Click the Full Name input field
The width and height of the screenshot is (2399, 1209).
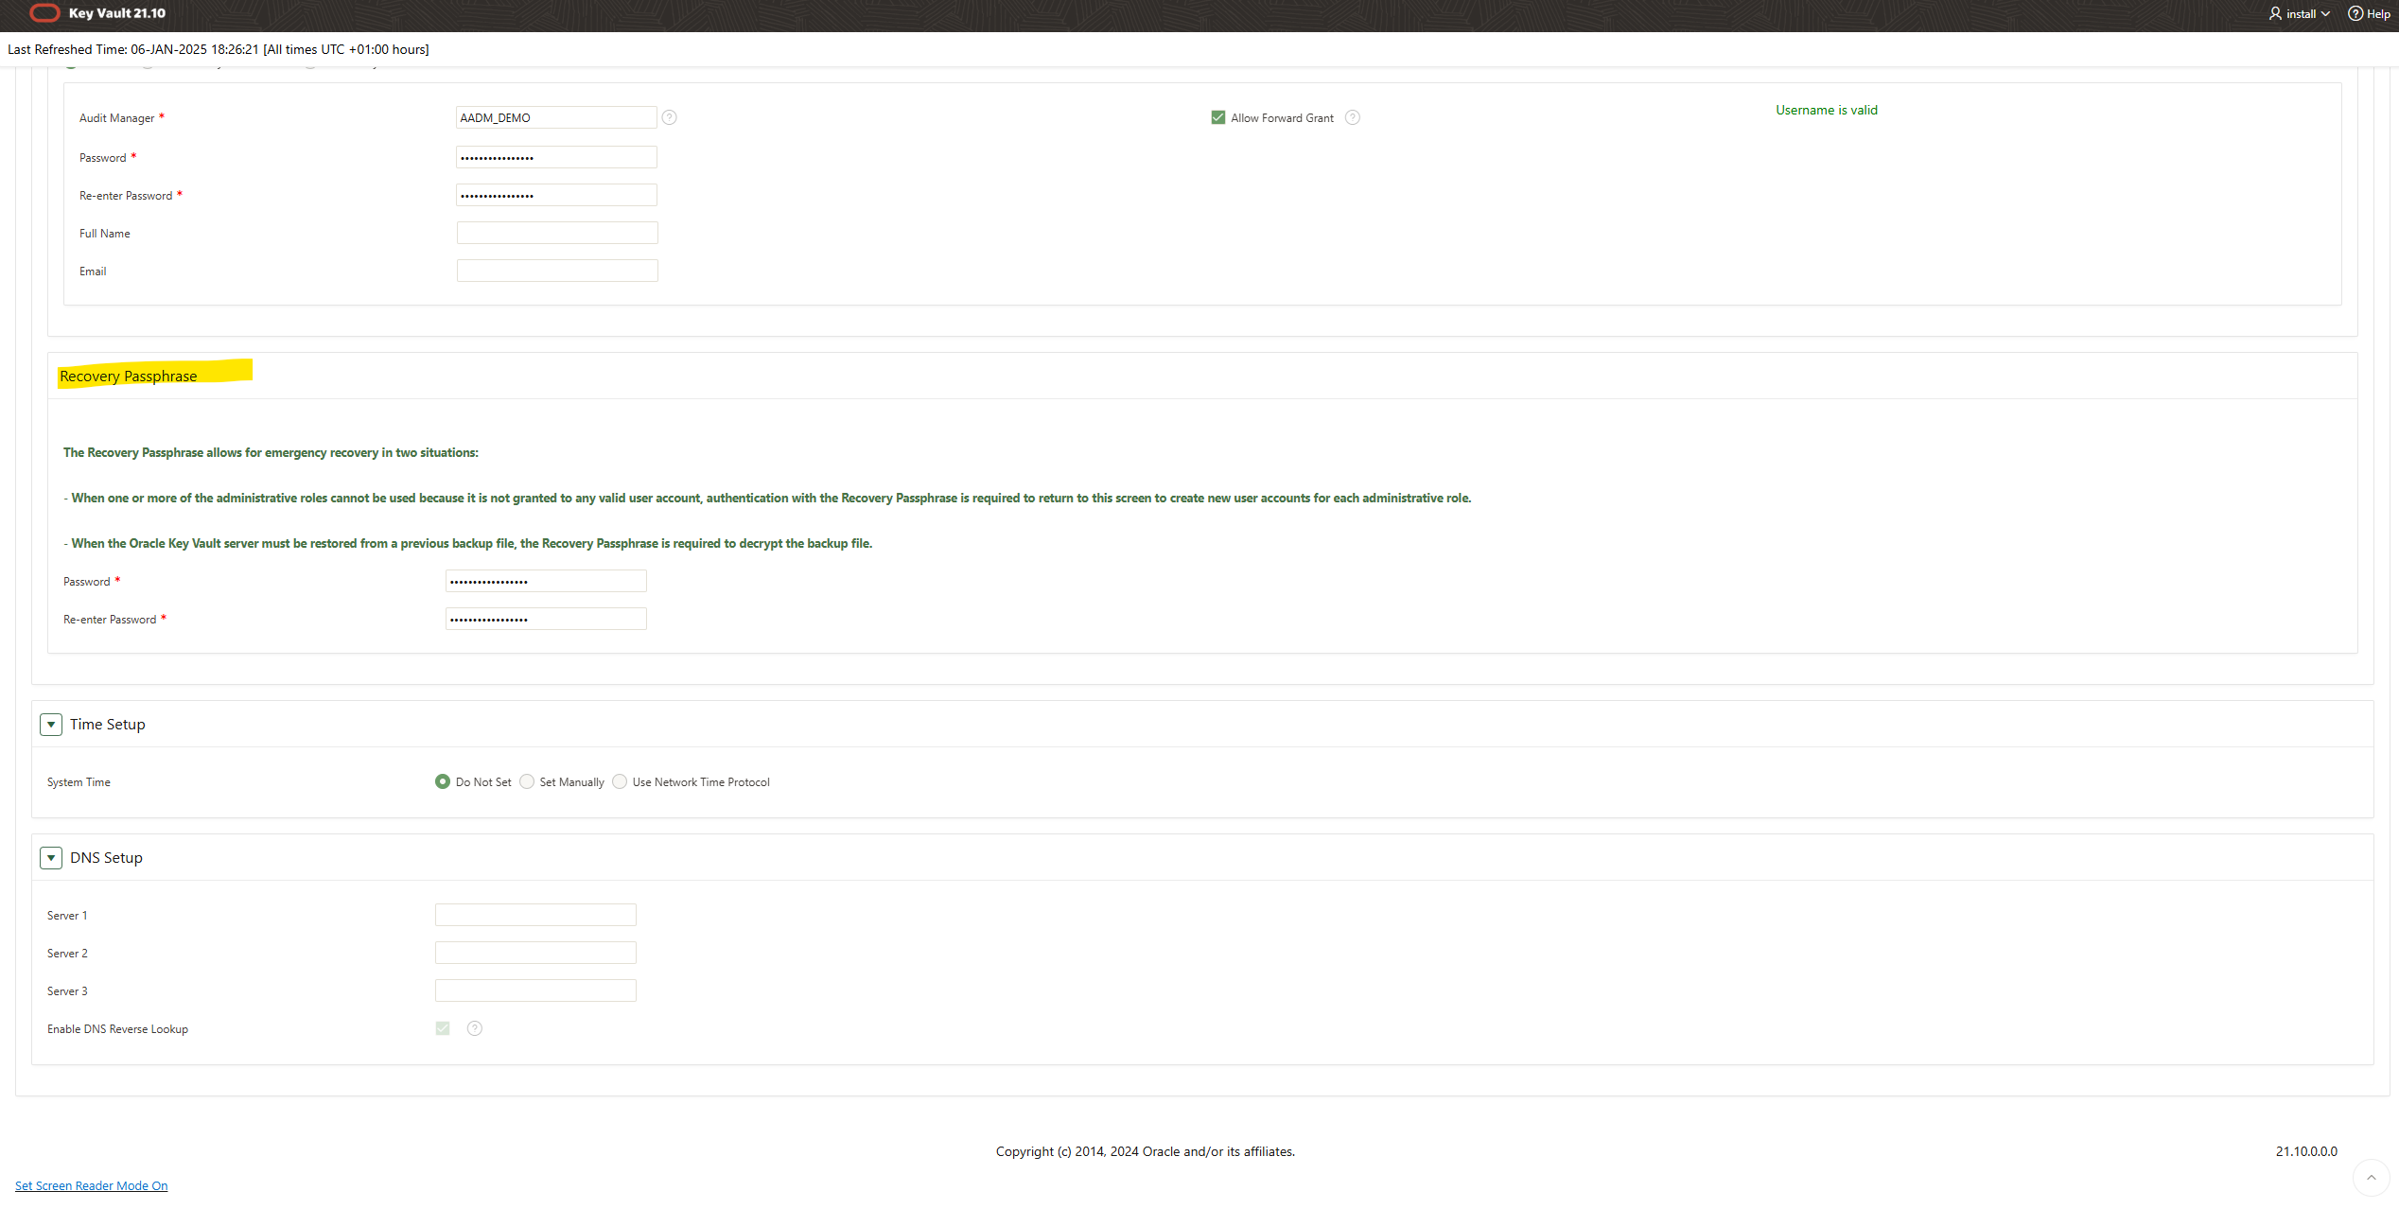[557, 233]
